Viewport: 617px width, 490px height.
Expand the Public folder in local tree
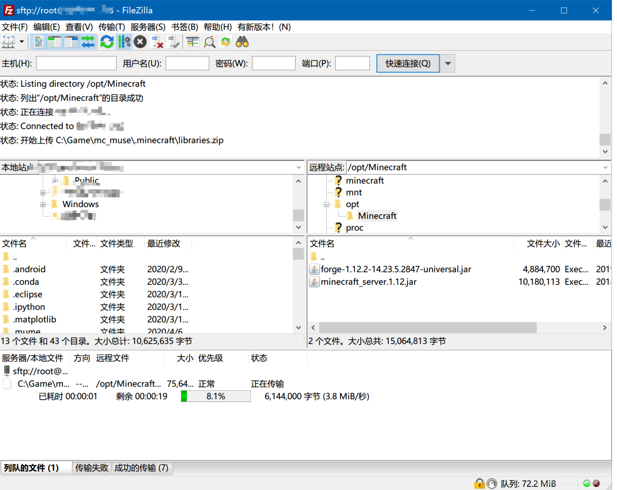point(55,181)
